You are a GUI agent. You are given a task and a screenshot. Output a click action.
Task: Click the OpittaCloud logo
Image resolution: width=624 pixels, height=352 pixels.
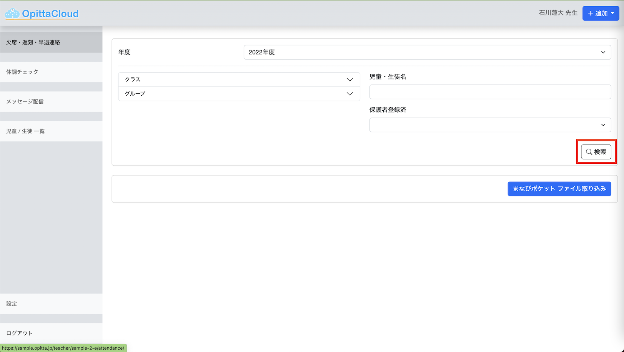click(42, 14)
